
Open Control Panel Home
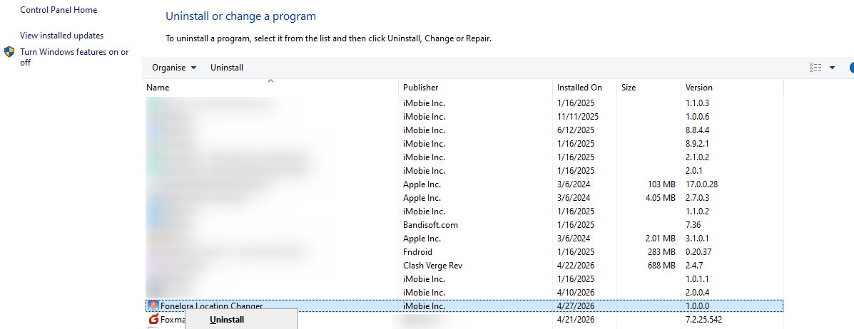[59, 10]
